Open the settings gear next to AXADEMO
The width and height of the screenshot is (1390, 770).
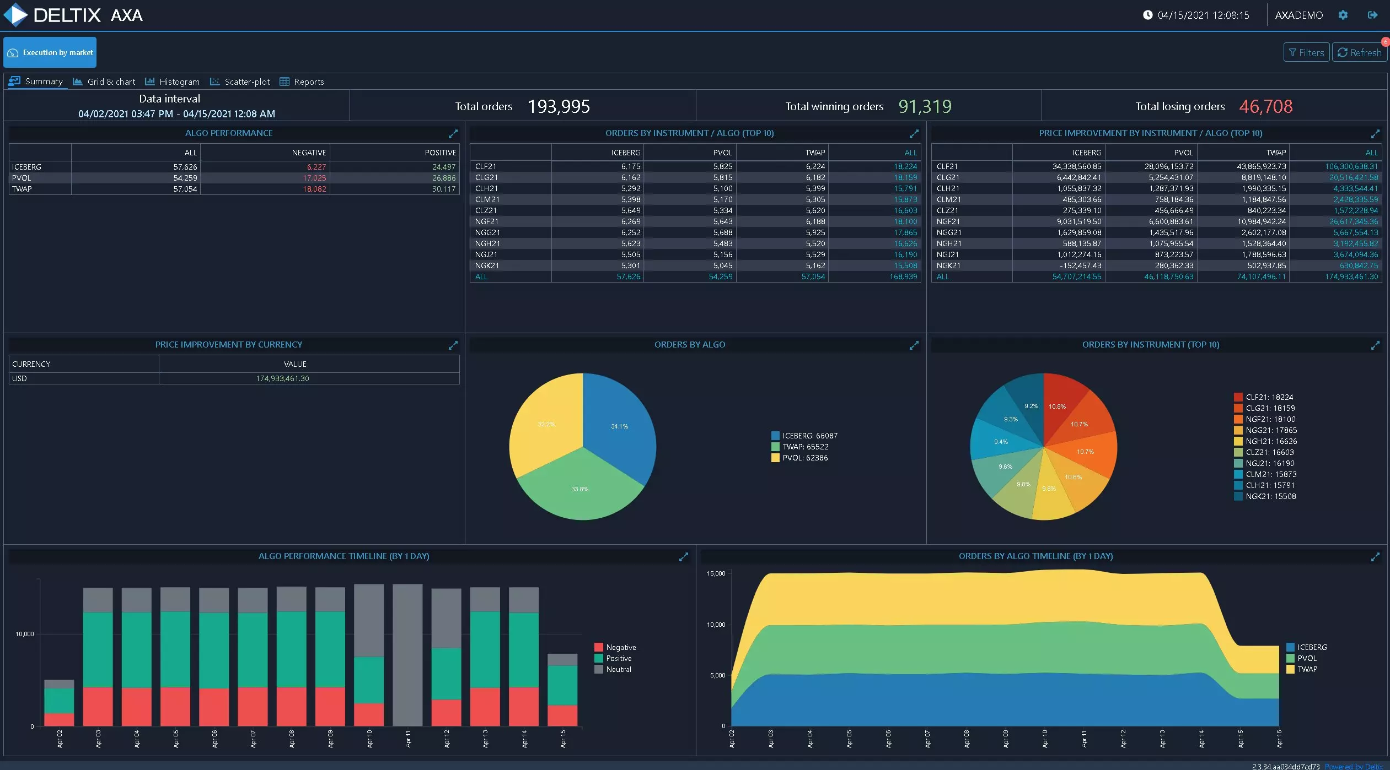coord(1343,15)
